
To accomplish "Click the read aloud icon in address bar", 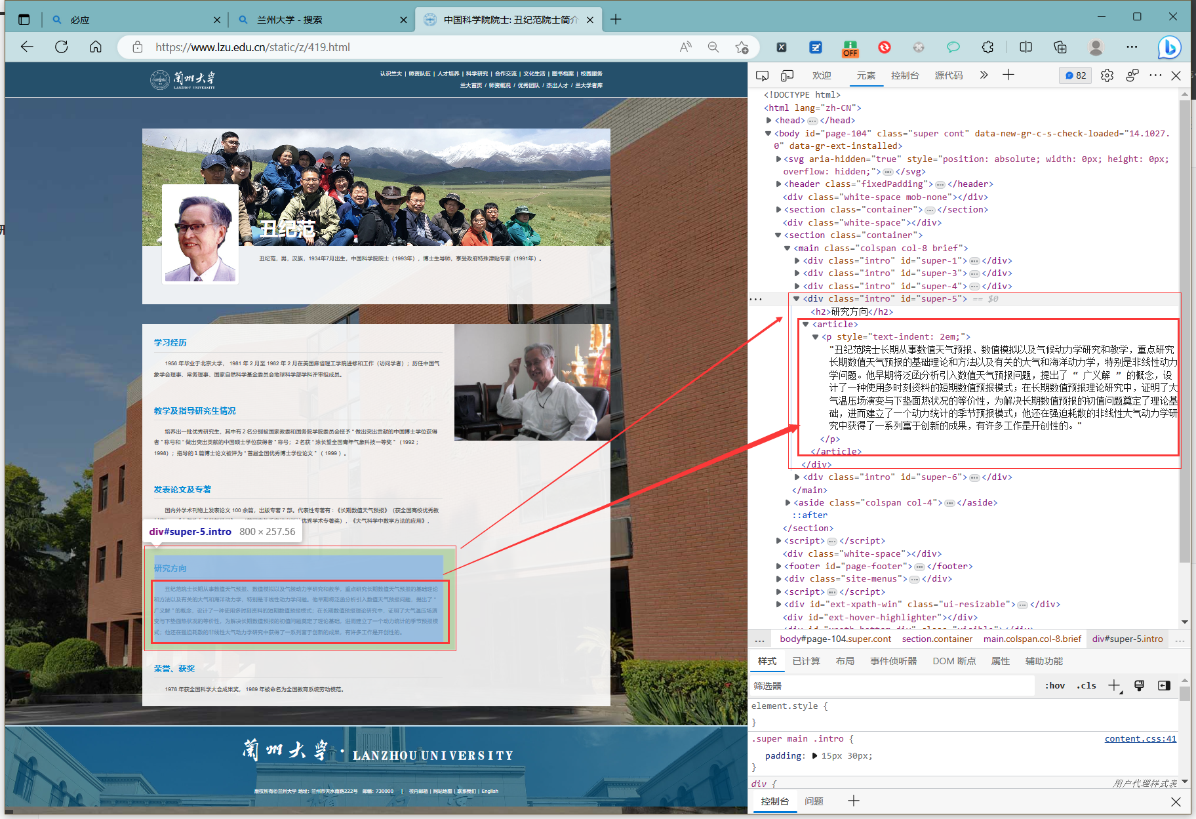I will pos(686,47).
